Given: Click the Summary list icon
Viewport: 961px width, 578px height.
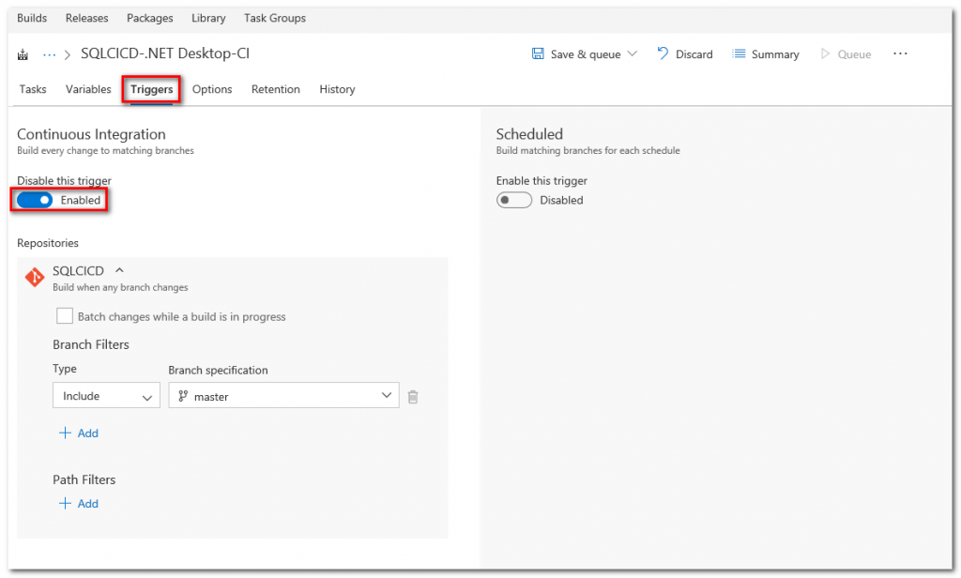Looking at the screenshot, I should tap(740, 53).
